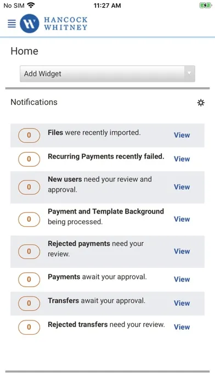The image size is (215, 382).
Task: View Payment and Template Background processing
Action: (182, 219)
